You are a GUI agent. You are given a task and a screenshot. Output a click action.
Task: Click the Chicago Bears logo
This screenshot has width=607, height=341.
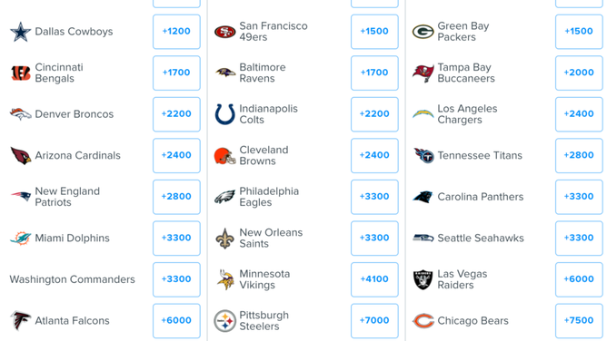click(423, 321)
